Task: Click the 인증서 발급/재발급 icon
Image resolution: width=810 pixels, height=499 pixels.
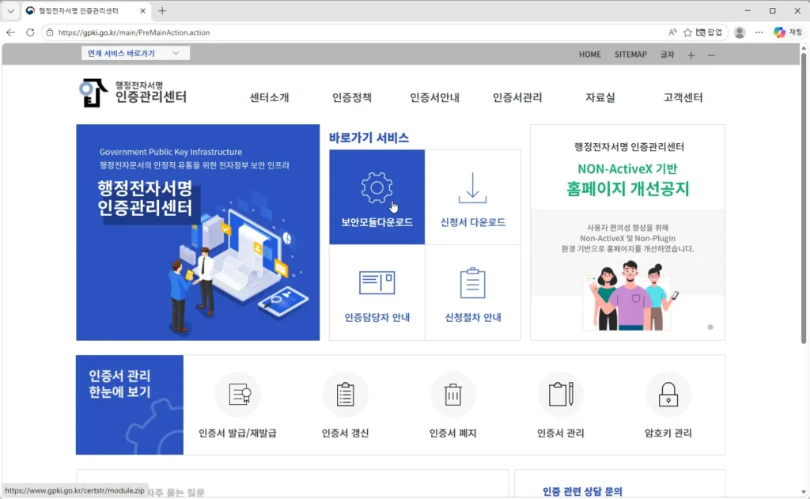Action: pos(238,395)
